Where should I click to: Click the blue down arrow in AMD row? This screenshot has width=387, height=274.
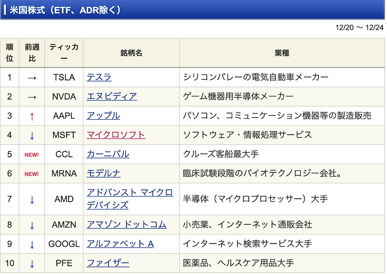32,200
